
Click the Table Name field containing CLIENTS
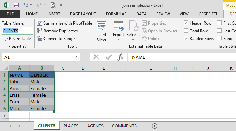click(x=18, y=31)
